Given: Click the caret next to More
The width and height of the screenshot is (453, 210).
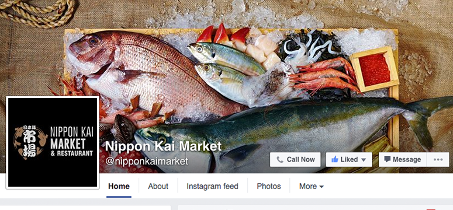Looking at the screenshot, I should 321,187.
